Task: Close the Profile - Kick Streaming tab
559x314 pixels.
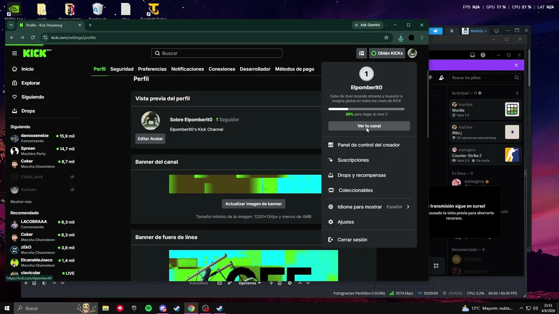Action: (x=80, y=25)
